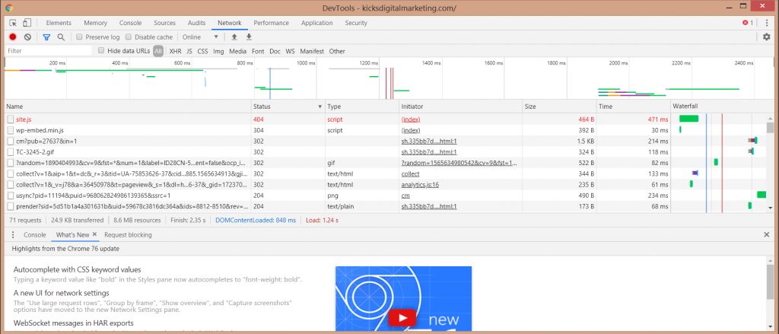Screen dimensions: 779x334
Task: Switch to the Application tab
Action: pos(317,23)
